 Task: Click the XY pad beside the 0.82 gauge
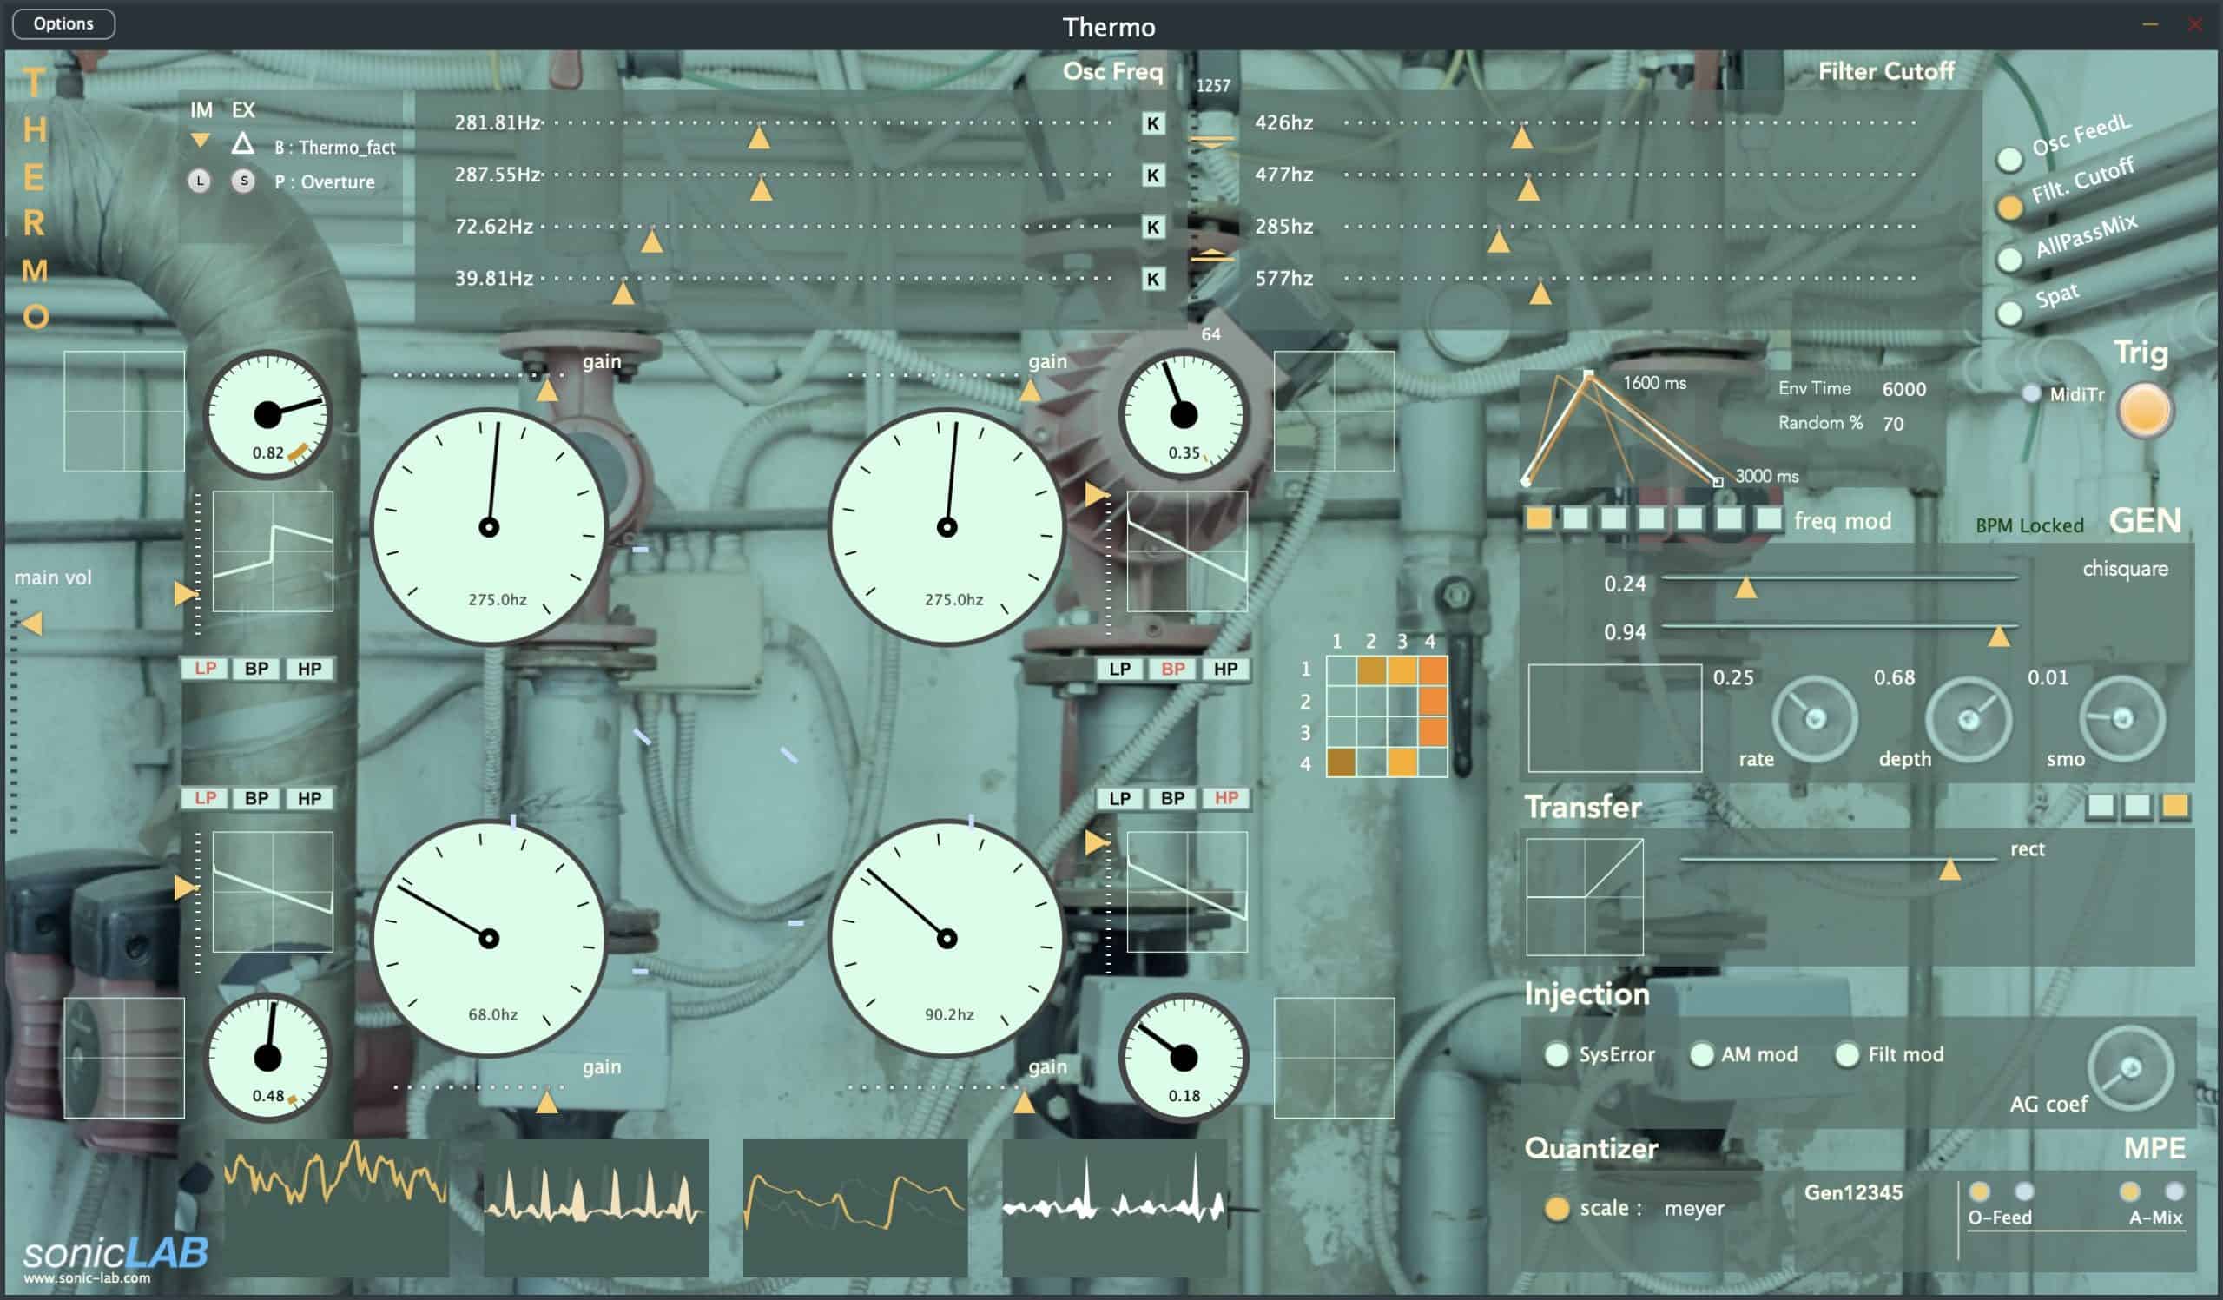tap(123, 411)
